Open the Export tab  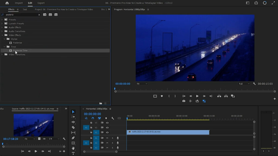41,3
